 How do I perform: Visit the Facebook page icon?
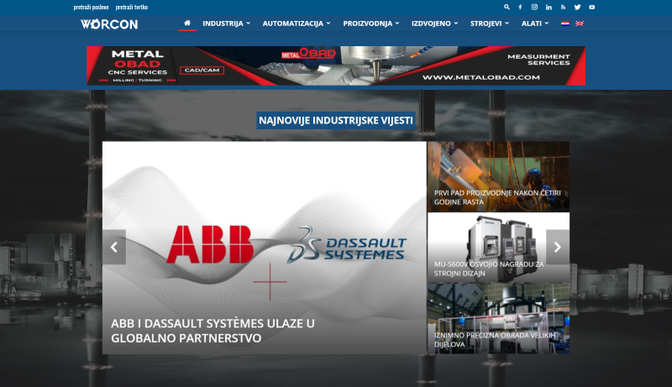[x=520, y=7]
